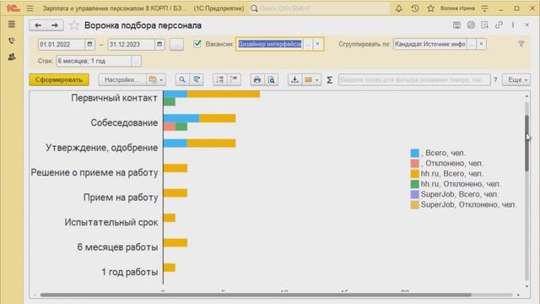Screen dimensions: 540x304
Task: Open the Еще dropdown menu
Action: (516, 79)
